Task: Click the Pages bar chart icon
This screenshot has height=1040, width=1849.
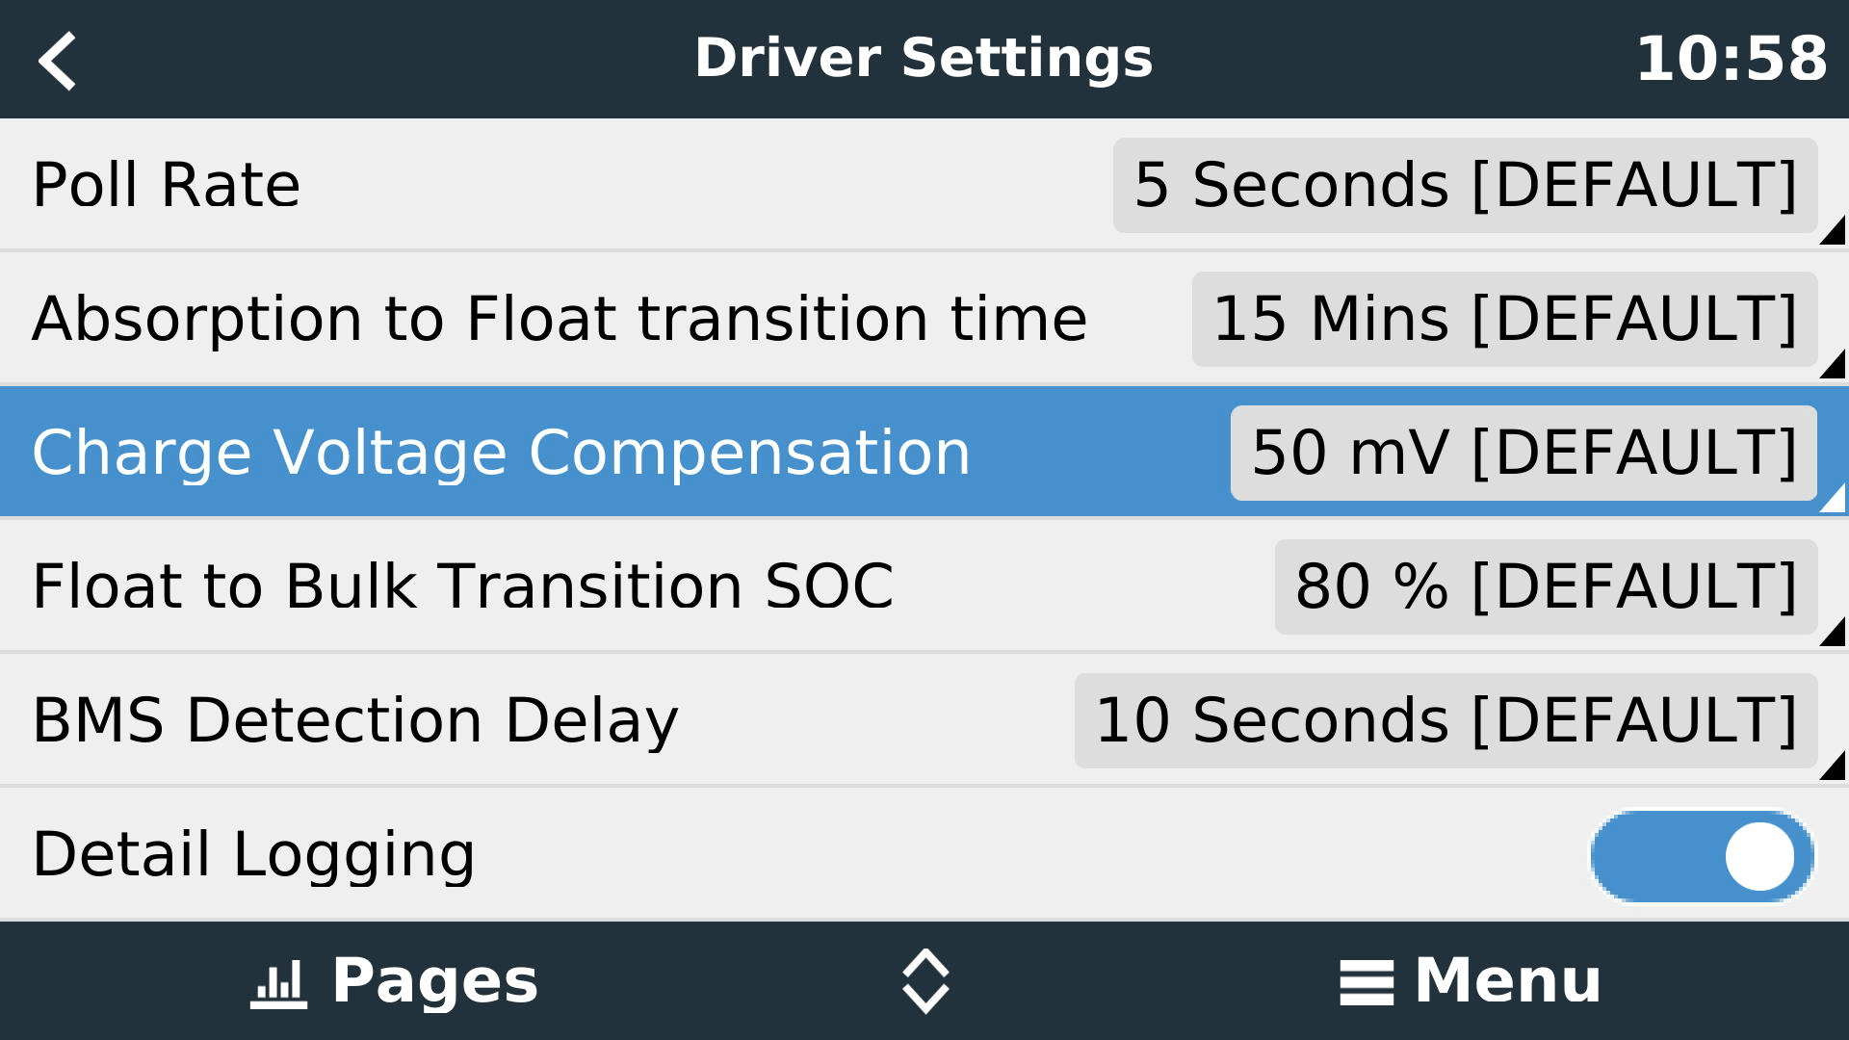Action: (278, 983)
